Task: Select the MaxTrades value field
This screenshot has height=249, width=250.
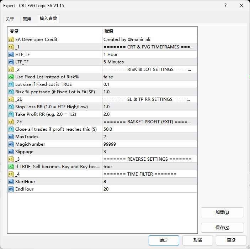Action: (x=149, y=137)
